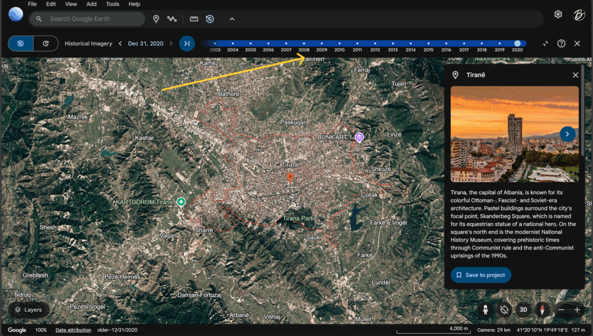Go to next imagery date
This screenshot has height=336, width=593.
(x=171, y=43)
